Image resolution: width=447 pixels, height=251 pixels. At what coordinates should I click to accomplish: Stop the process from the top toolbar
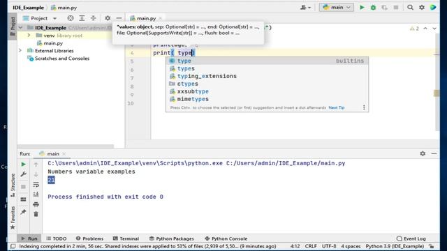[396, 8]
